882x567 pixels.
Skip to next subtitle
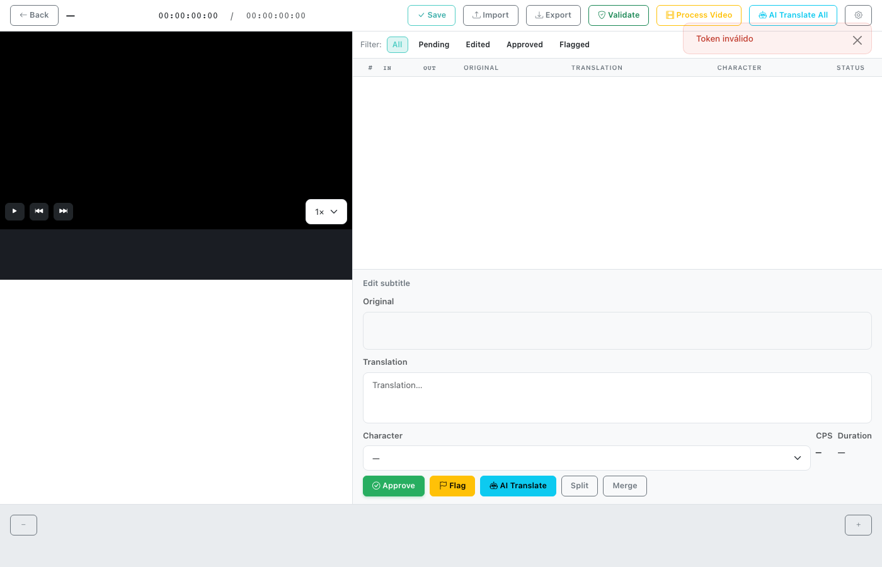pyautogui.click(x=63, y=211)
